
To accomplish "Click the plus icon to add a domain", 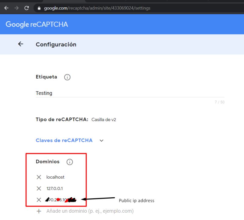I will [39, 211].
